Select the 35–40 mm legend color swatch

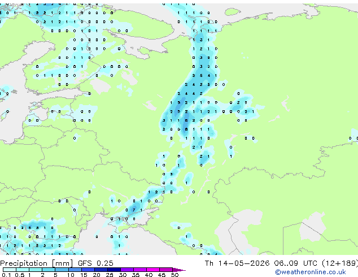coord(139,270)
